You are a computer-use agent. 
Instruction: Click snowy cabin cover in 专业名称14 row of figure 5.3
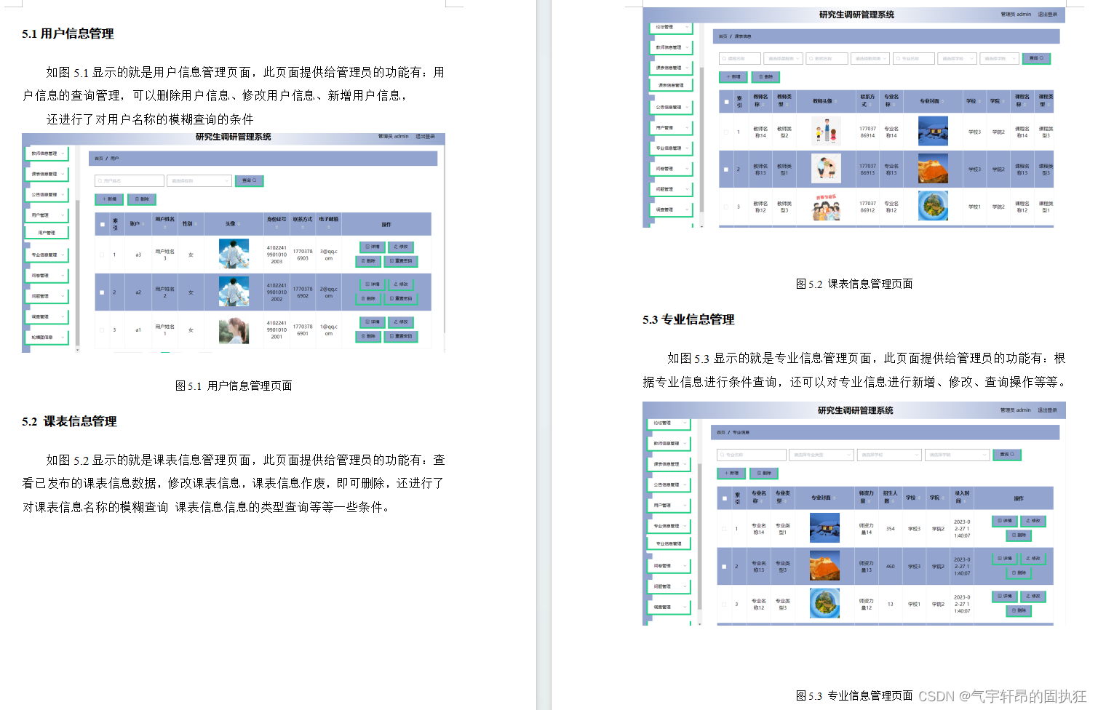[x=824, y=528]
